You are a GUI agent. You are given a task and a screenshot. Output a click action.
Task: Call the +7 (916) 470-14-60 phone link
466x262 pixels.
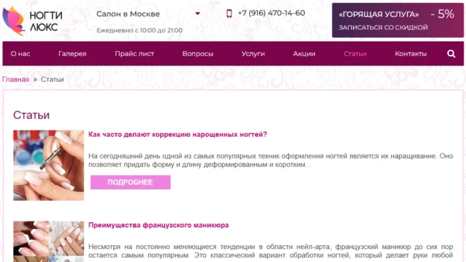pyautogui.click(x=271, y=13)
